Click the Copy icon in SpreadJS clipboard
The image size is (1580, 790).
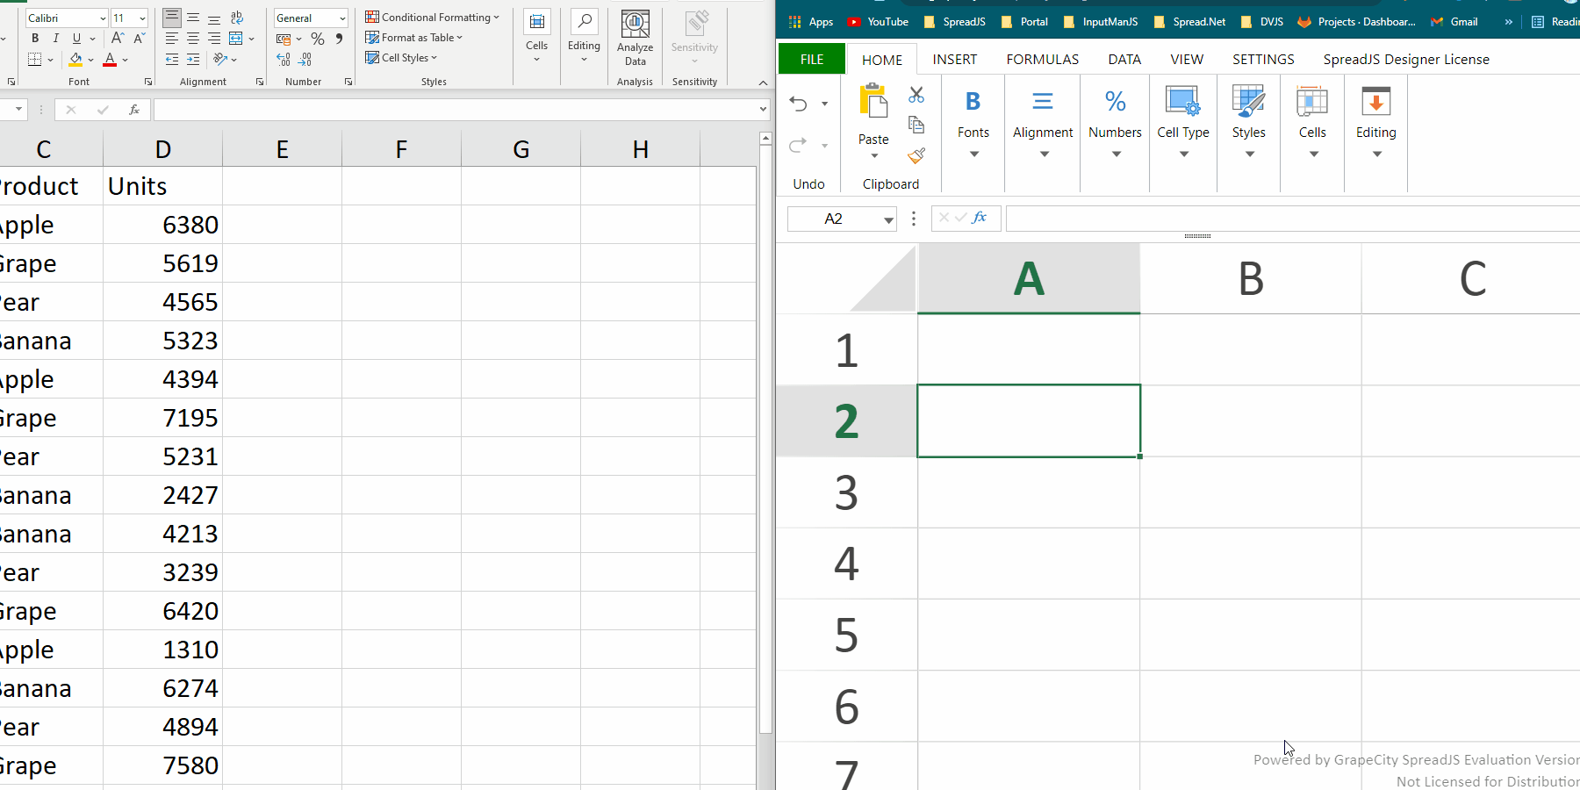tap(916, 125)
